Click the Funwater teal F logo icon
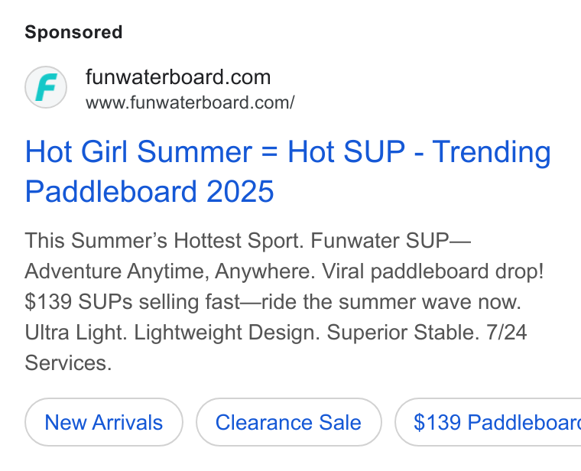This screenshot has width=581, height=471. [46, 87]
